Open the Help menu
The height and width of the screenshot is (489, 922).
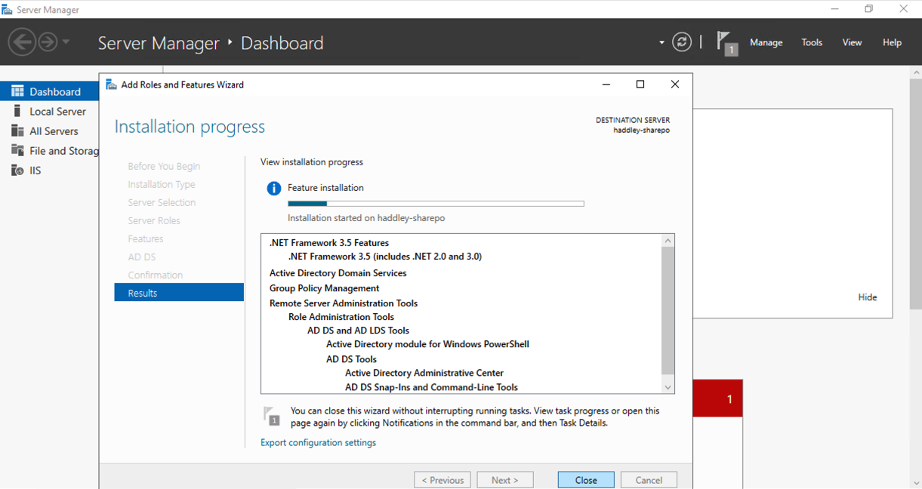[x=892, y=42]
